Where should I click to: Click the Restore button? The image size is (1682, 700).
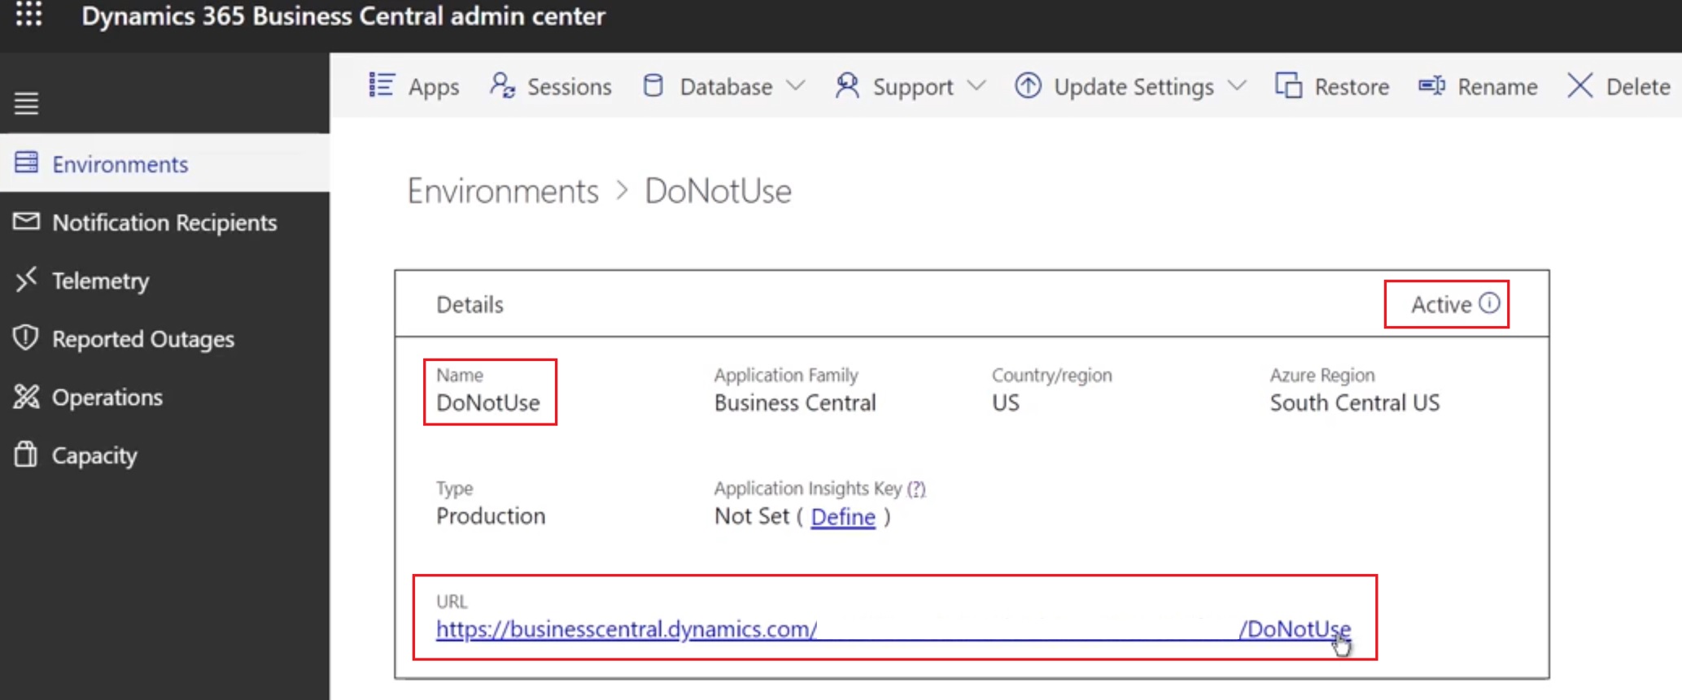click(1332, 86)
